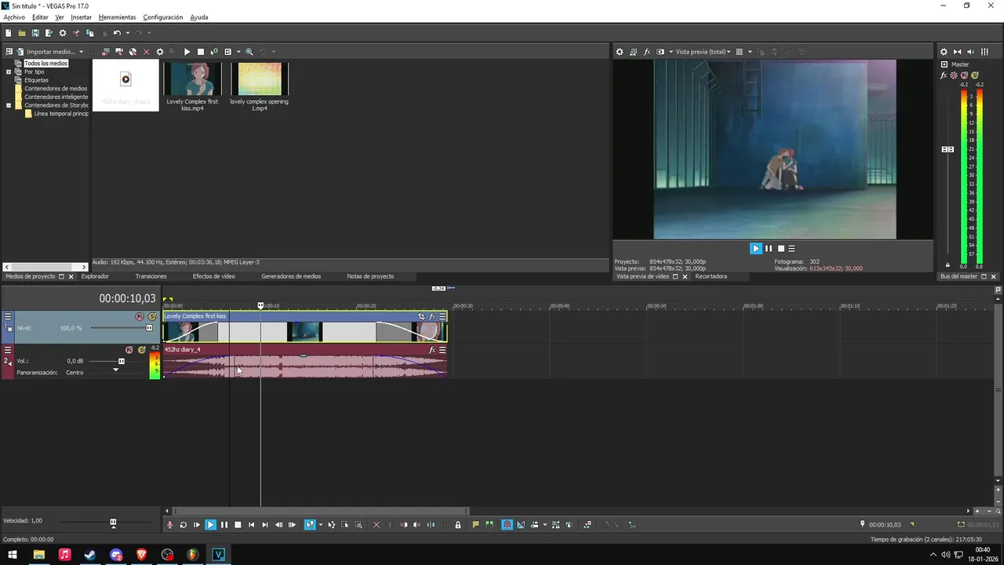Toggle lock event padlock icon

[x=458, y=525]
